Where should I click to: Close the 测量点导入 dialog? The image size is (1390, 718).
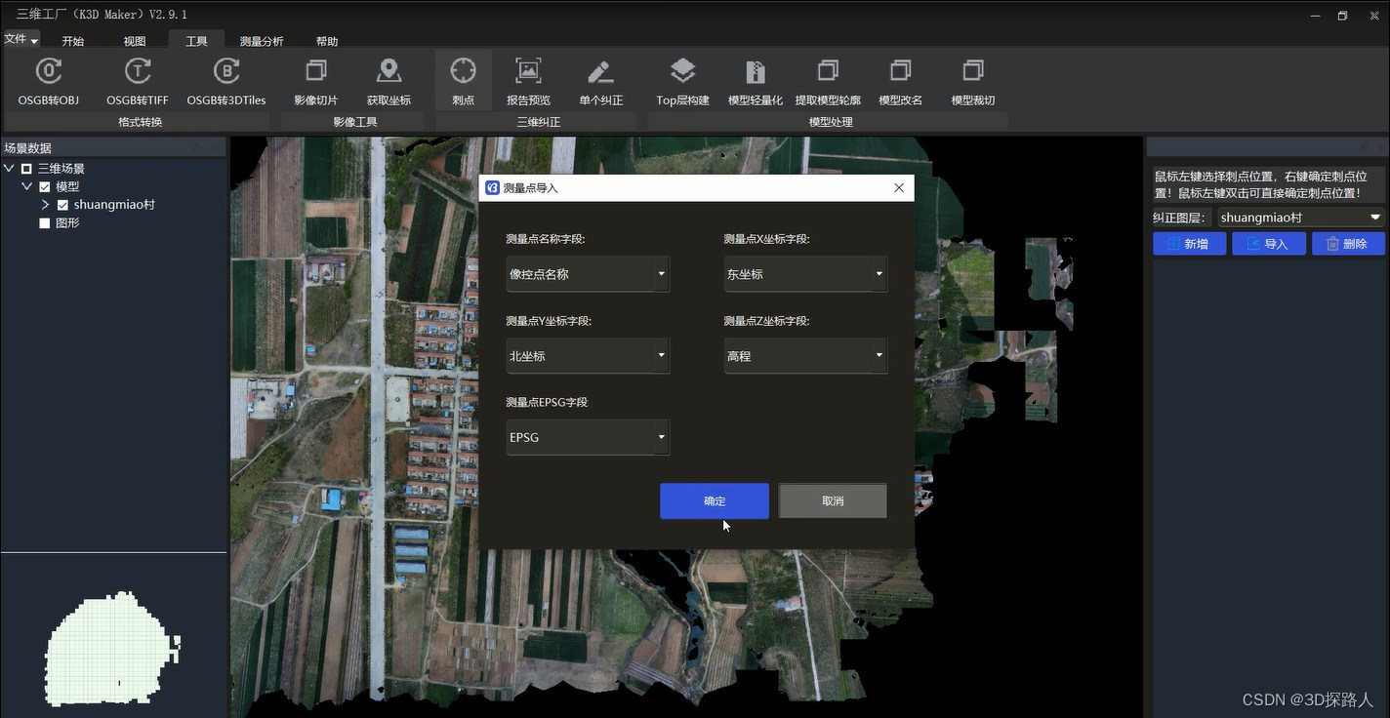click(x=899, y=187)
